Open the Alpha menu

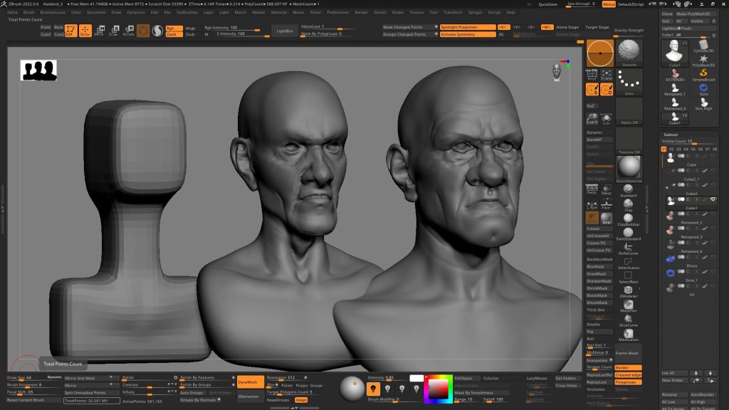tap(13, 13)
